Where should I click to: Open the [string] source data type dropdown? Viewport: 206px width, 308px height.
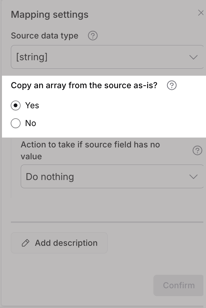pos(107,57)
